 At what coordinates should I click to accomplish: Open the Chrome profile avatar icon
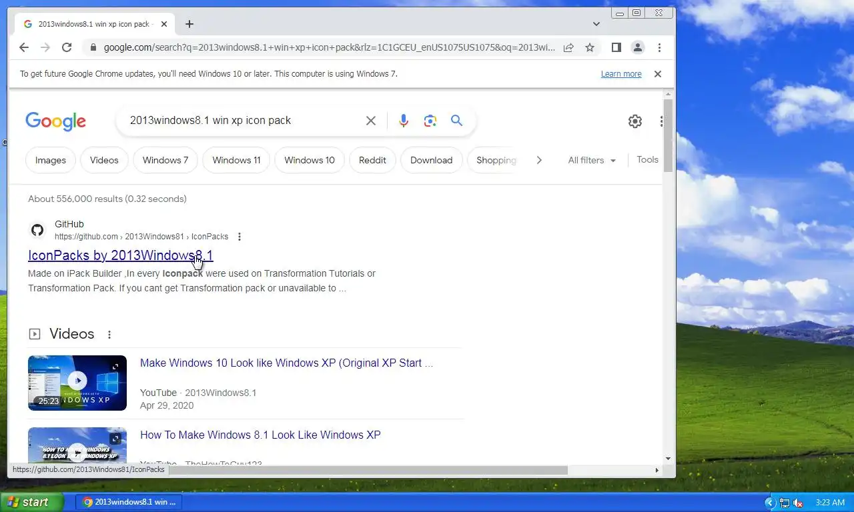pyautogui.click(x=638, y=47)
